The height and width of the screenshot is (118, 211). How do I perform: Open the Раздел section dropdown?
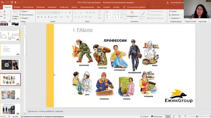24,18
